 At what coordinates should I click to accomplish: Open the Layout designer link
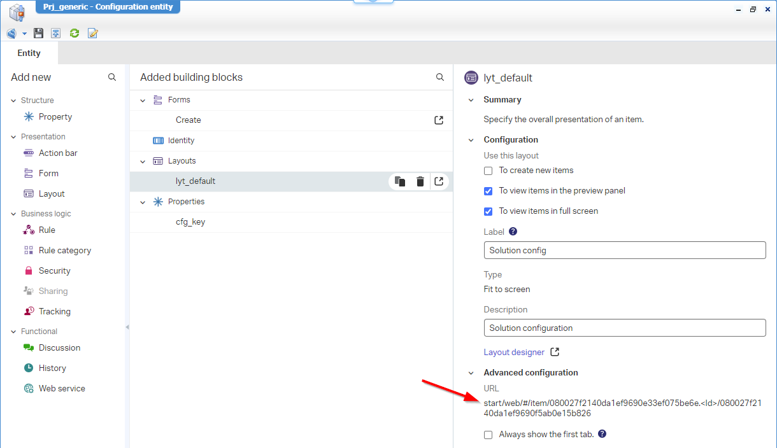pos(514,352)
